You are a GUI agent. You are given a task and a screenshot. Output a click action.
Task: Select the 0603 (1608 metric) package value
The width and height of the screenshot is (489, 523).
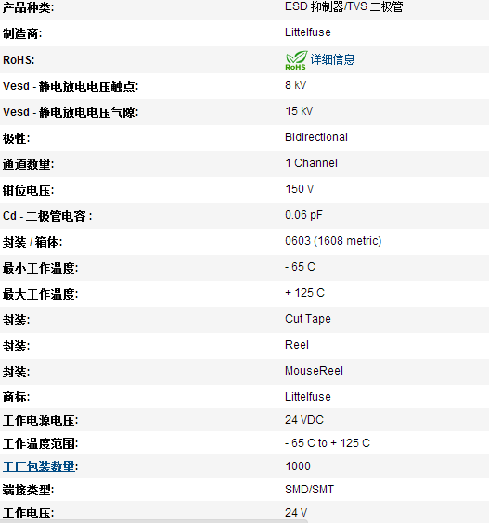tap(333, 241)
